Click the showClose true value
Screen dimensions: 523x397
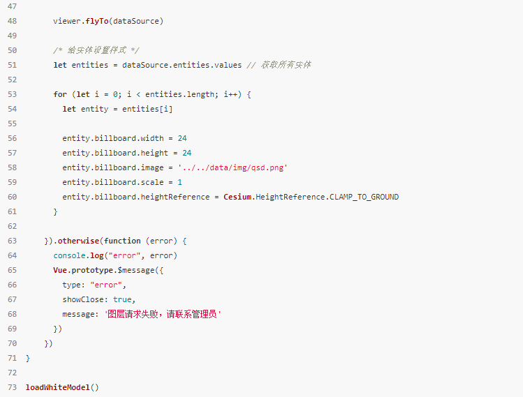(x=122, y=299)
